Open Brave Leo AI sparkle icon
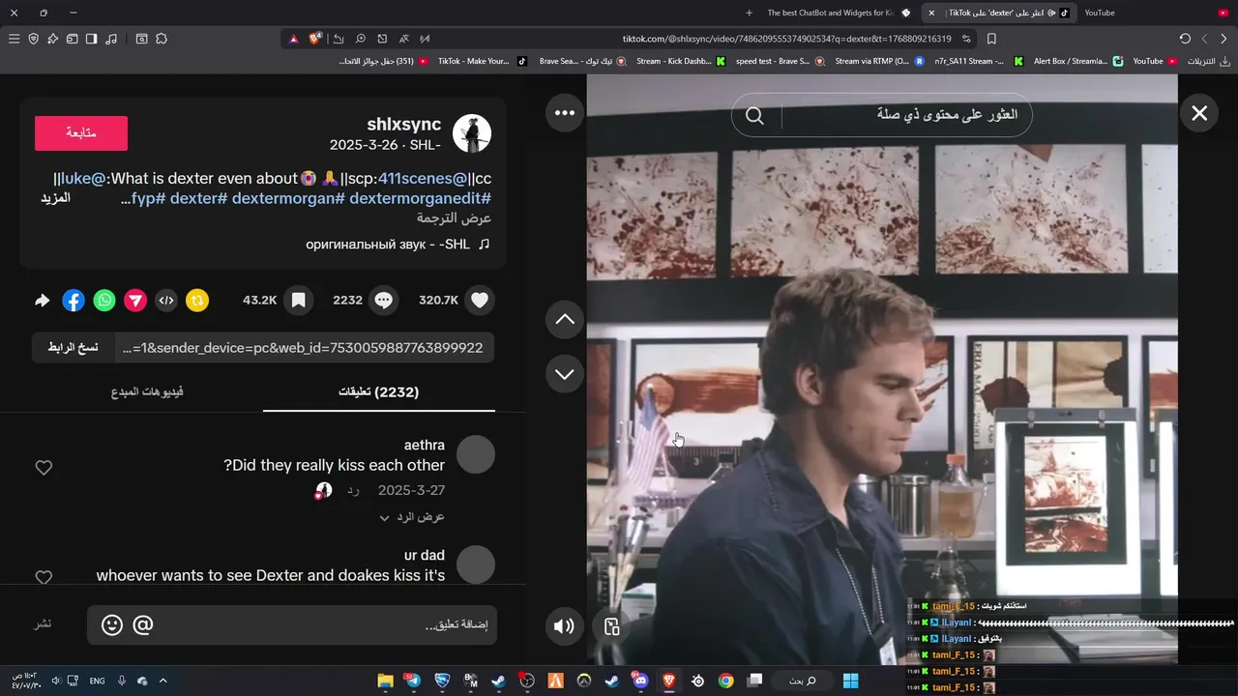 click(52, 39)
